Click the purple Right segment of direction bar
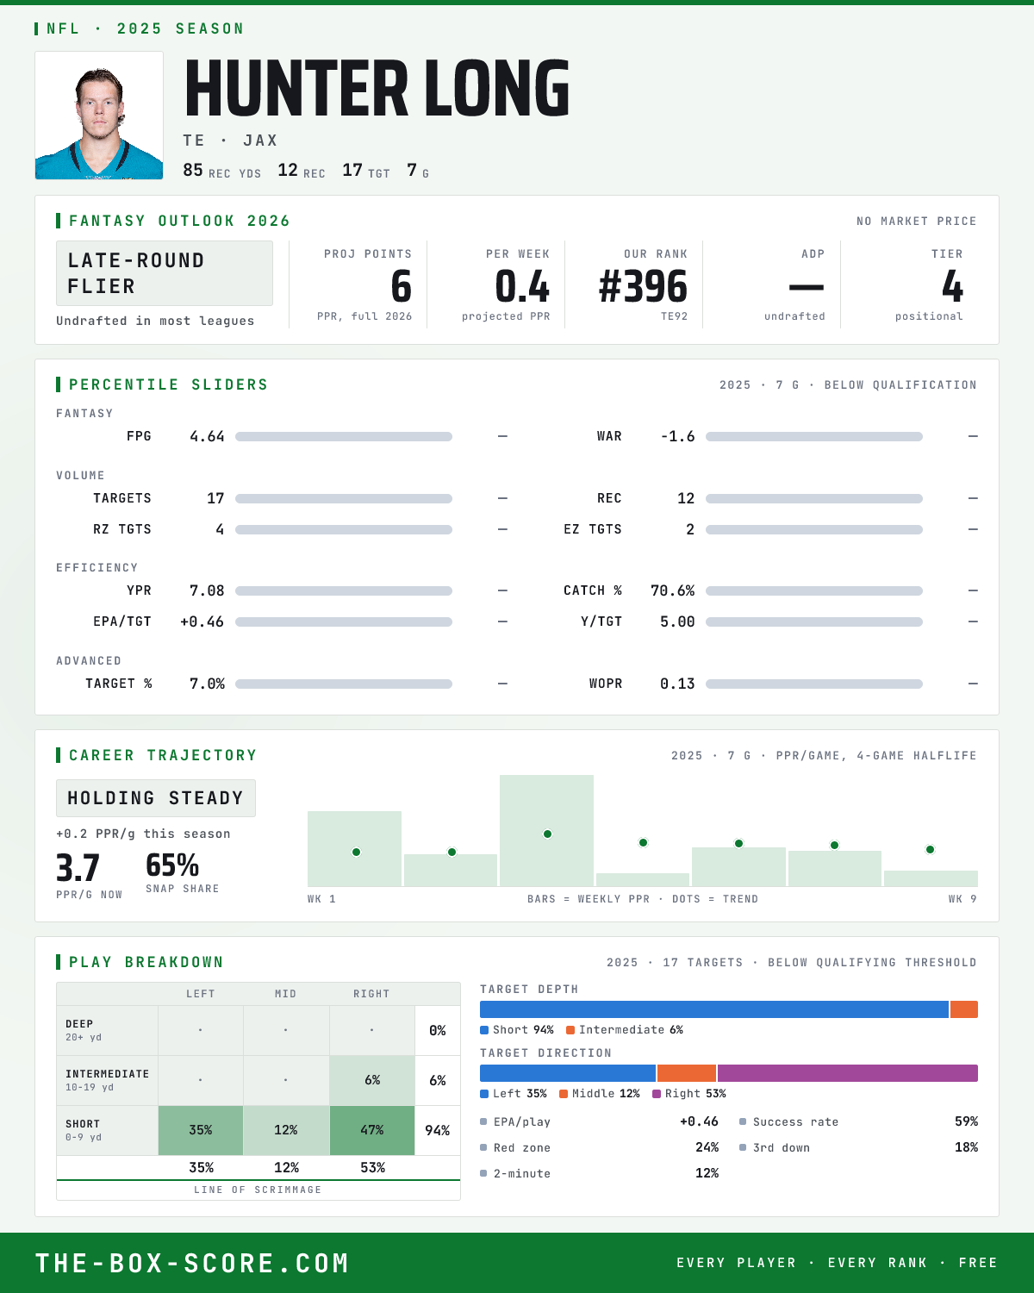Viewport: 1034px width, 1293px height. tap(848, 1073)
